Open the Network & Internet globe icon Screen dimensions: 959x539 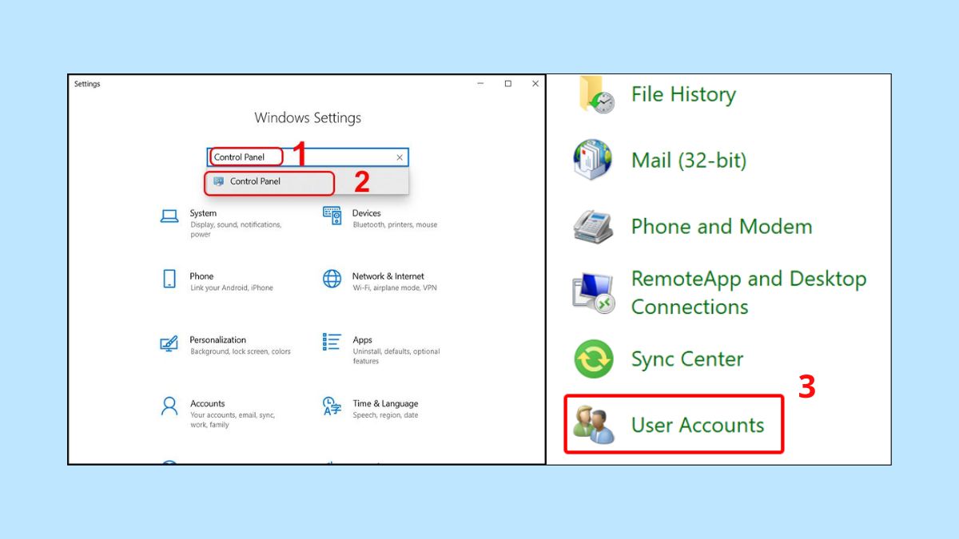pyautogui.click(x=332, y=279)
